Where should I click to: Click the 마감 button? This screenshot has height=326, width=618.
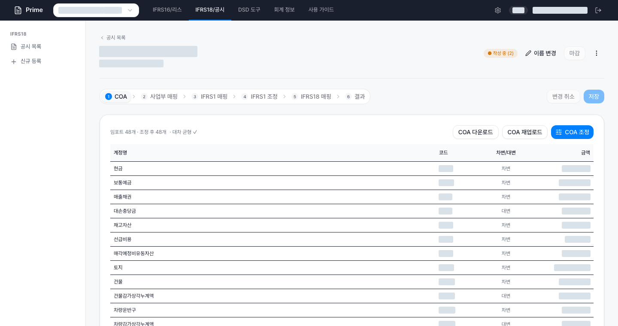pyautogui.click(x=575, y=53)
